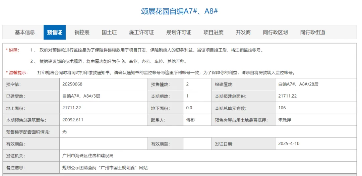362x176 pixels.
Task: Click the 联系人 label
Action: point(158,120)
